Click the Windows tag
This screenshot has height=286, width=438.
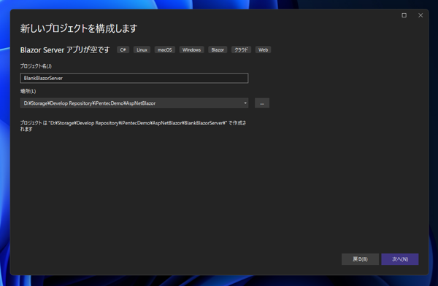pos(191,49)
